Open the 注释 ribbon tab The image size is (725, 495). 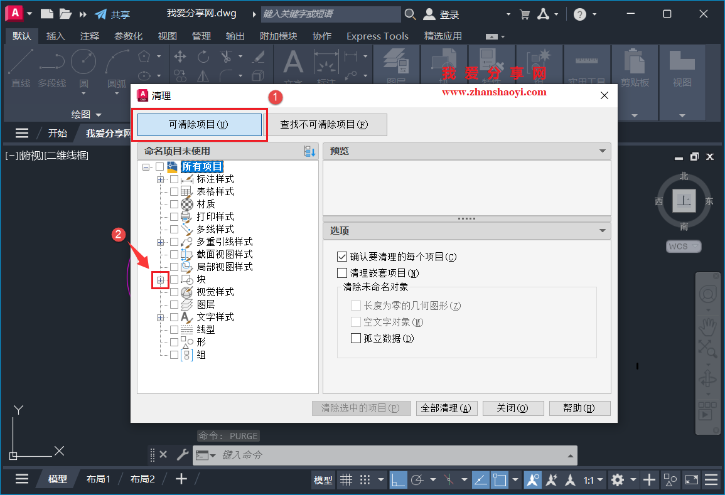tap(89, 36)
